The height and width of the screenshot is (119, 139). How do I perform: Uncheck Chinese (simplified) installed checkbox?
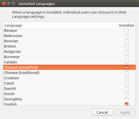(127, 67)
